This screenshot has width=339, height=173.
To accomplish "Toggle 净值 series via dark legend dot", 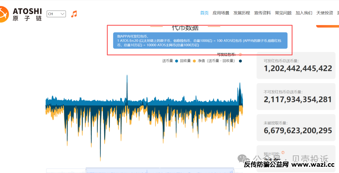I will point(240,61).
